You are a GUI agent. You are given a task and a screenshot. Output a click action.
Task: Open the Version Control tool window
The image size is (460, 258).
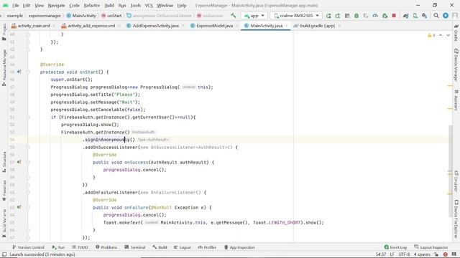click(28, 247)
